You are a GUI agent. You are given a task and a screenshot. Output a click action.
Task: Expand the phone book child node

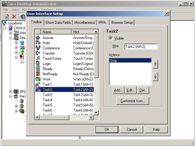pyautogui.click(x=16, y=48)
